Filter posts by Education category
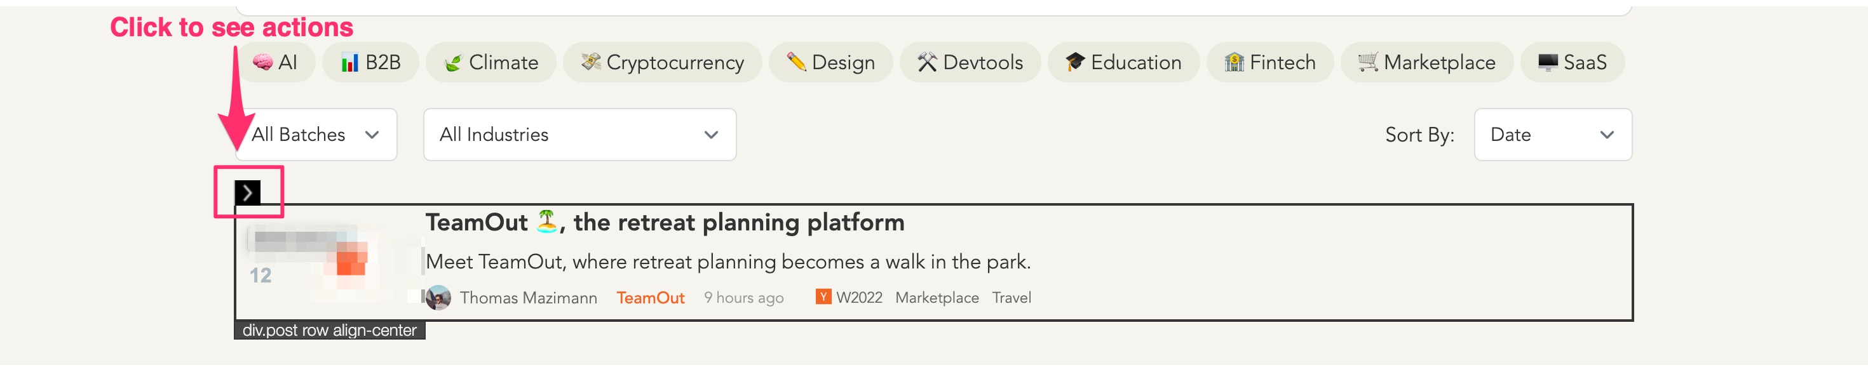 coord(1123,63)
